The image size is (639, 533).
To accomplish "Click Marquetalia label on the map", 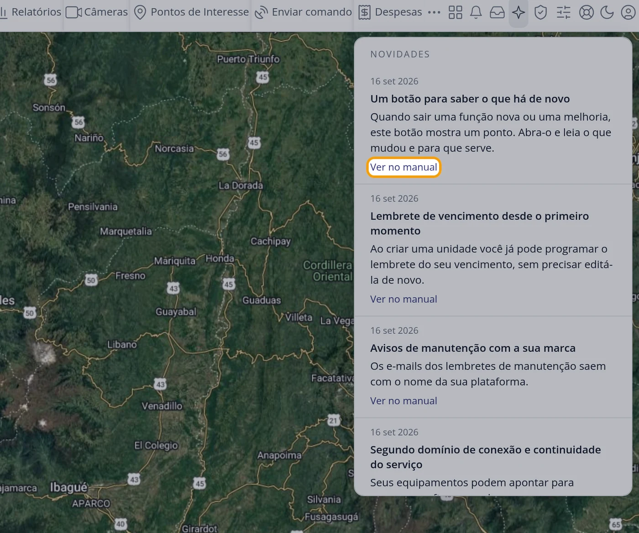I will point(126,232).
